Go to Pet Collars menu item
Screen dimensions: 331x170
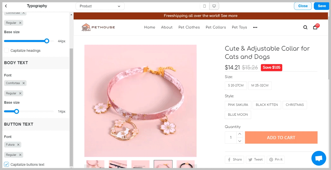point(216,27)
